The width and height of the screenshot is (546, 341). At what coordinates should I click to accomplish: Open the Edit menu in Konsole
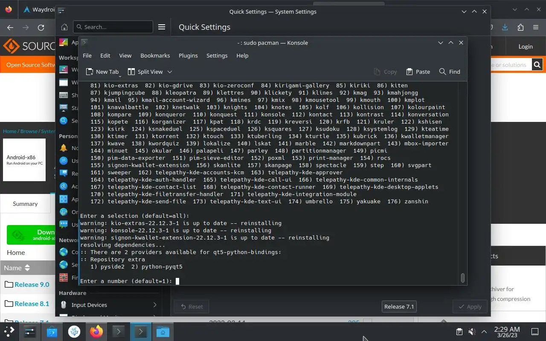coord(105,55)
